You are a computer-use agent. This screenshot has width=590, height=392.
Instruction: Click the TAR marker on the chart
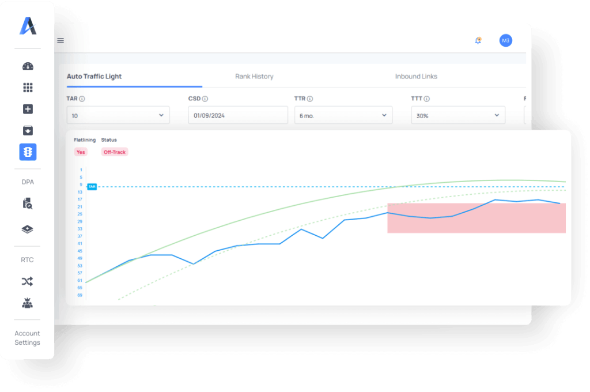92,187
